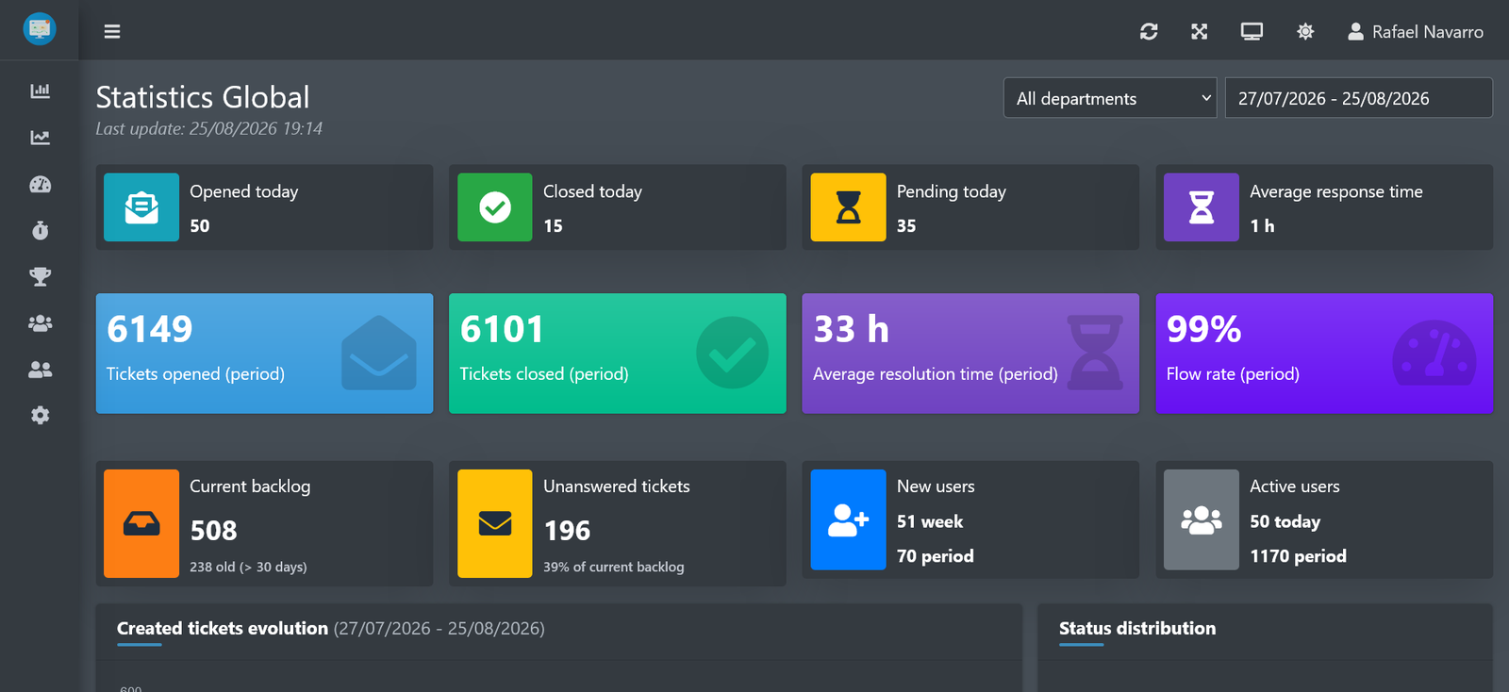
Task: Click the Active users group icon
Action: pyautogui.click(x=1202, y=519)
